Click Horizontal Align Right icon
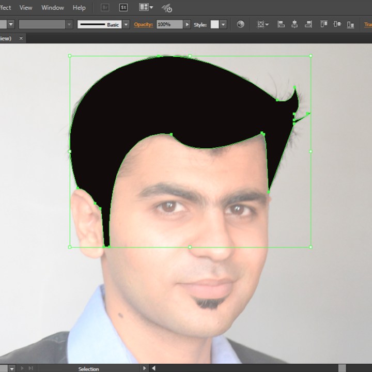This screenshot has height=372, width=372. pyautogui.click(x=308, y=24)
